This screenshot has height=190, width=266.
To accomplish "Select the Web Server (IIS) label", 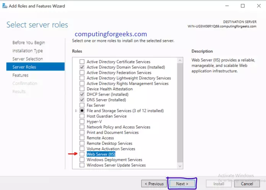I will pos(101,154).
